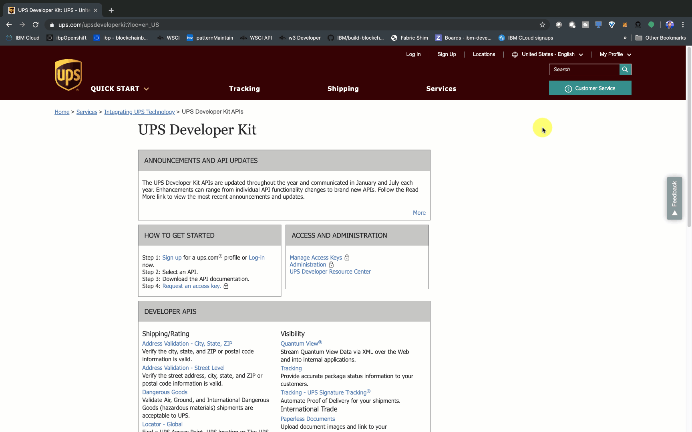Click in the Search input field
This screenshot has width=692, height=432.
pos(584,70)
